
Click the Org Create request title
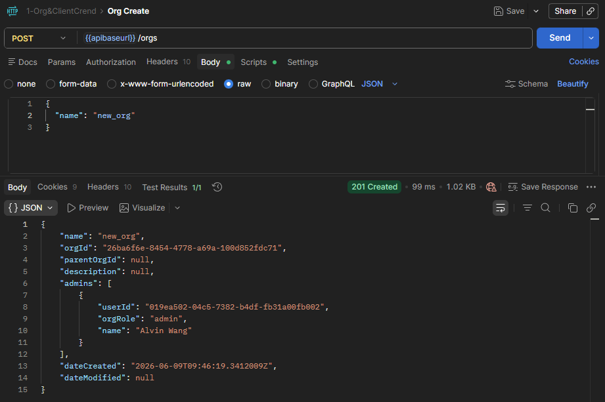pyautogui.click(x=128, y=11)
